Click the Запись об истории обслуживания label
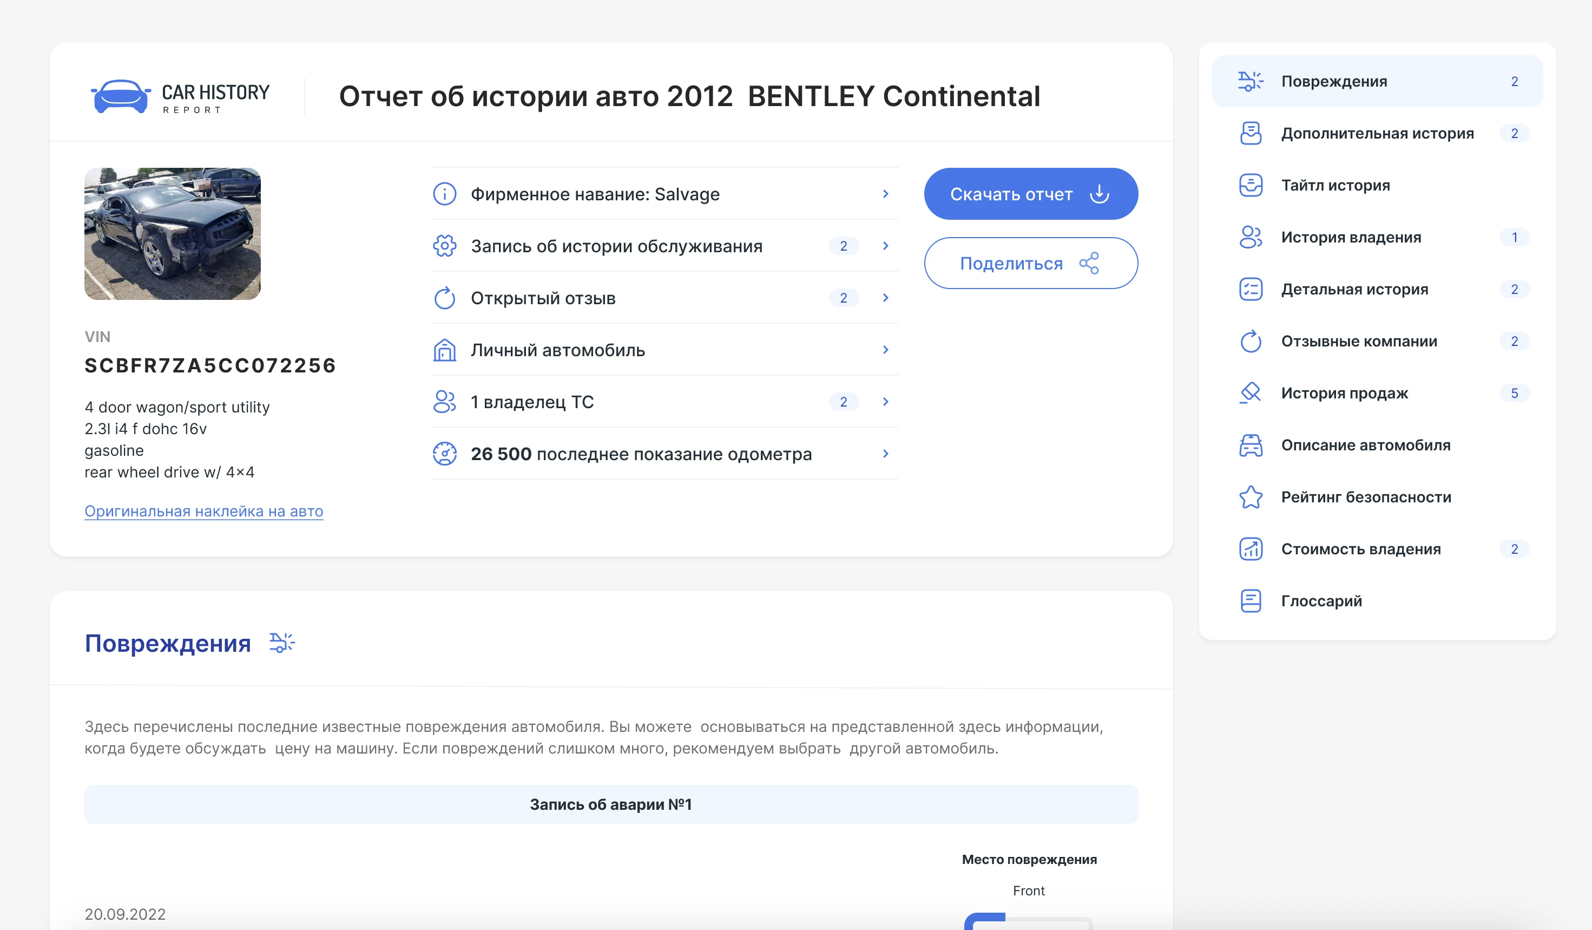This screenshot has height=930, width=1592. (x=616, y=246)
